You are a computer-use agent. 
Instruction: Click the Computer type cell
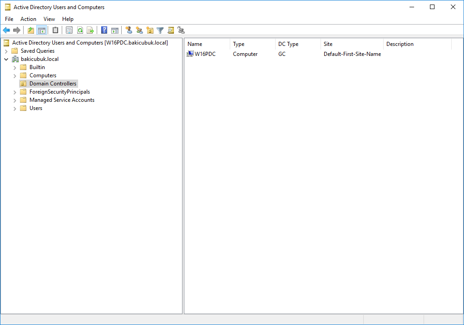coord(245,54)
